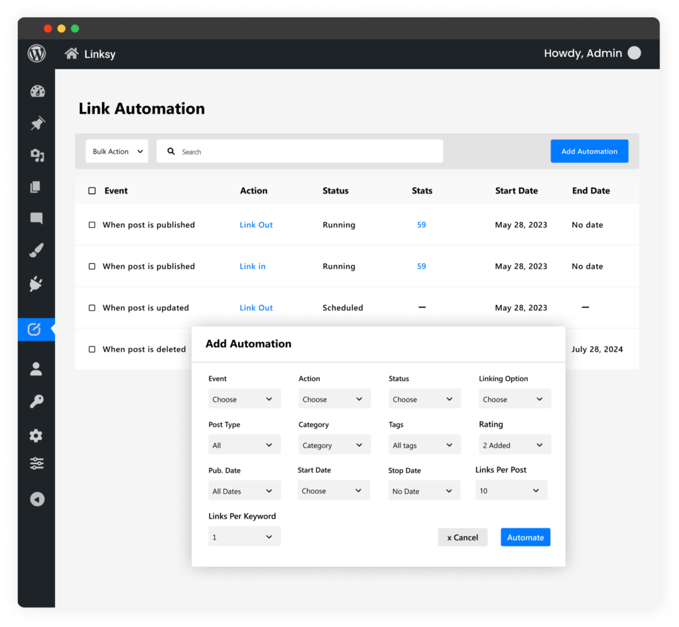
Task: Click the Automate button
Action: point(525,537)
